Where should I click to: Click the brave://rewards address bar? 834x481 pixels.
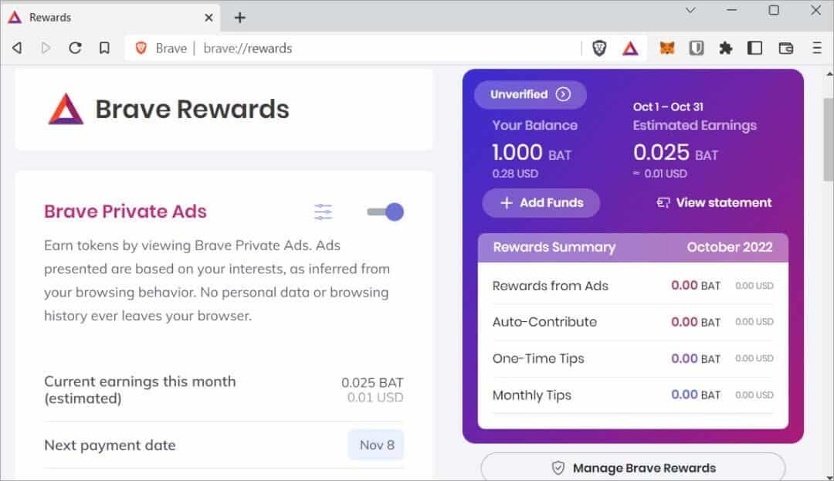[x=353, y=49]
